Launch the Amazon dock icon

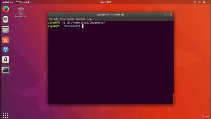click(x=6, y=59)
